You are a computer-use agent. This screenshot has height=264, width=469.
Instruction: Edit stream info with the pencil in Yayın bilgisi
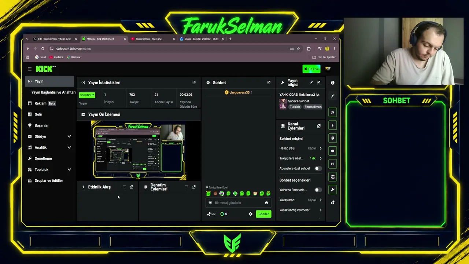311,82
